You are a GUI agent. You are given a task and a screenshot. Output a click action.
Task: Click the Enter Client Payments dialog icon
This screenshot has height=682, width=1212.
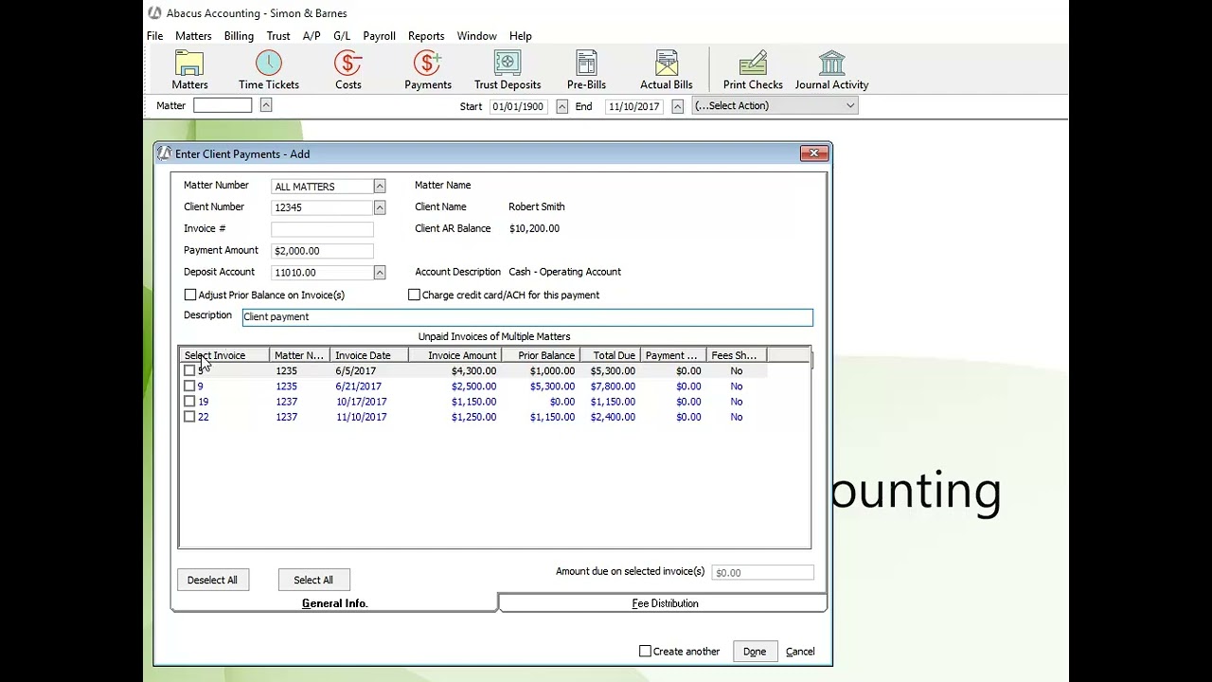tap(165, 153)
